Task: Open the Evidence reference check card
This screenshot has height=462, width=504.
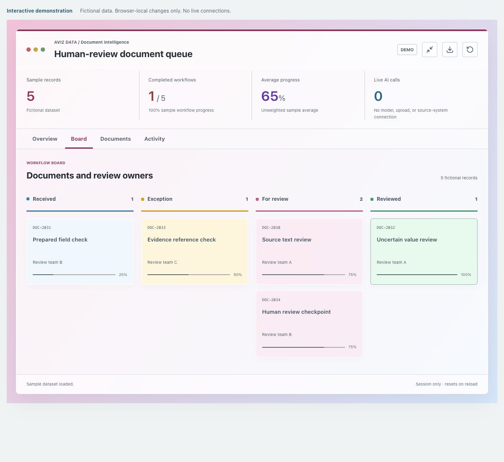Action: (x=194, y=252)
